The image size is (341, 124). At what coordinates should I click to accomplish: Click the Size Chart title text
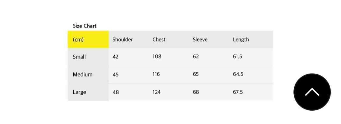(85, 26)
